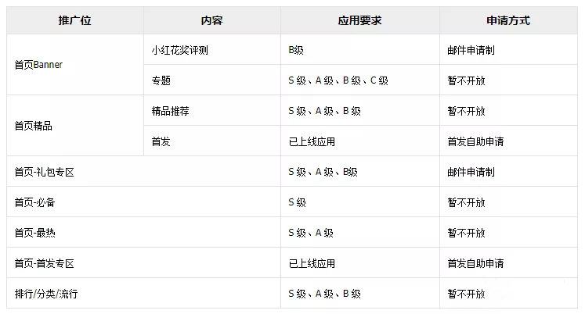The image size is (585, 314).
Task: Click the 申请方式 column header
Action: pos(508,20)
